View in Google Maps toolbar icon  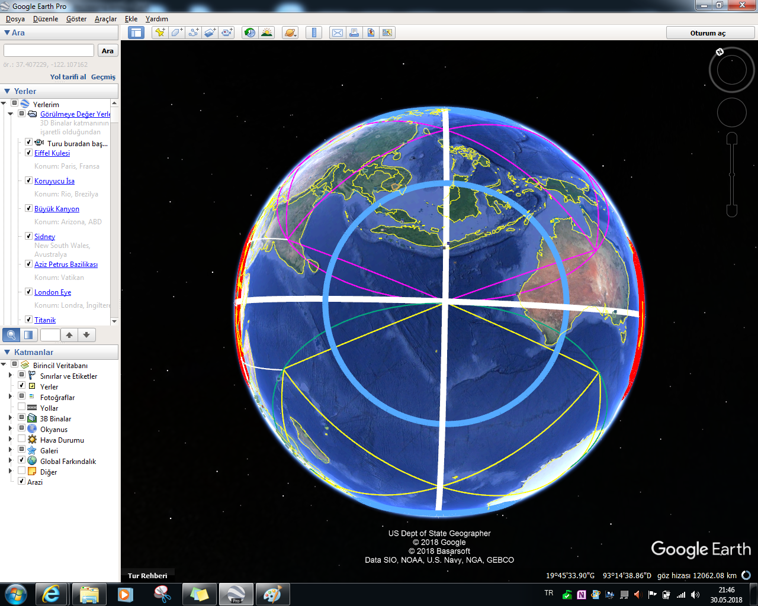click(x=387, y=33)
